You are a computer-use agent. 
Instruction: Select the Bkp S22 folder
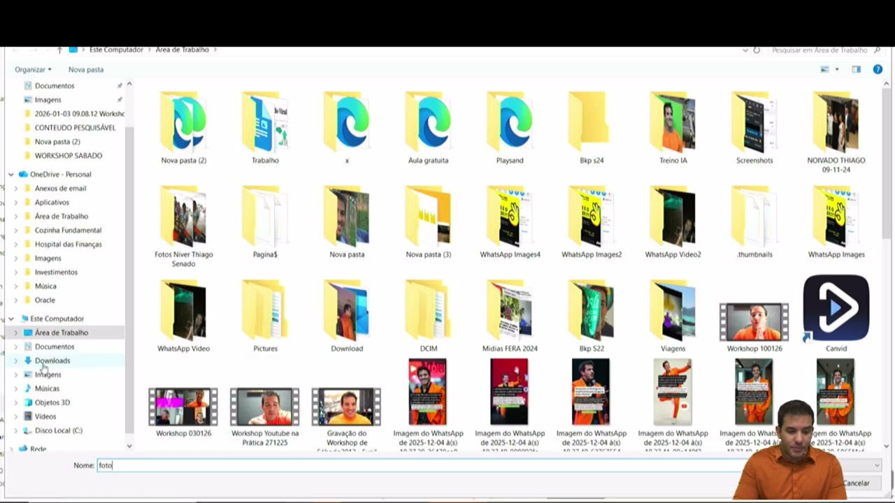pyautogui.click(x=592, y=316)
